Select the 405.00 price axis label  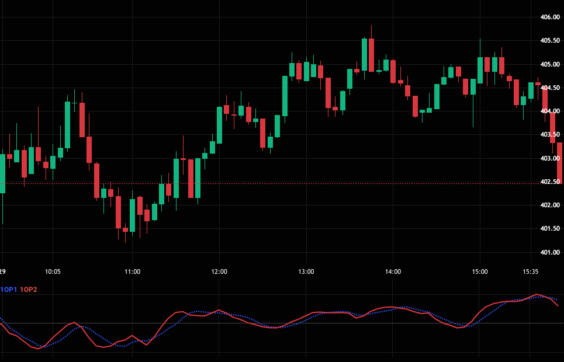[550, 64]
